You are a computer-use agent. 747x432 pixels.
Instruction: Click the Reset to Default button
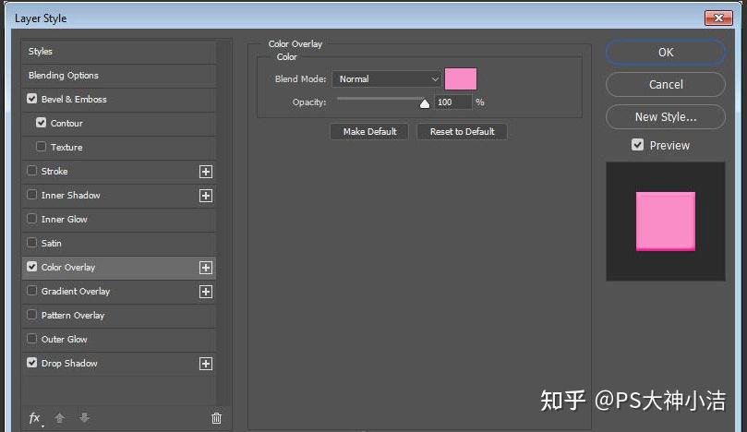(462, 131)
